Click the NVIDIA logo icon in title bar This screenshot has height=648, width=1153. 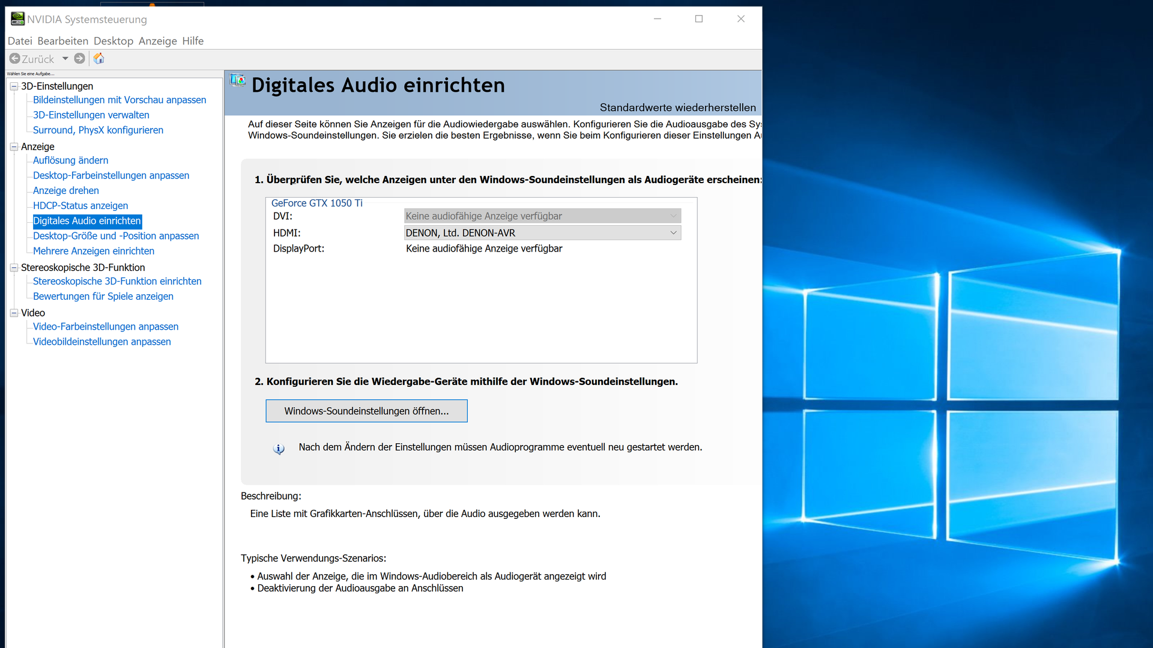[17, 19]
